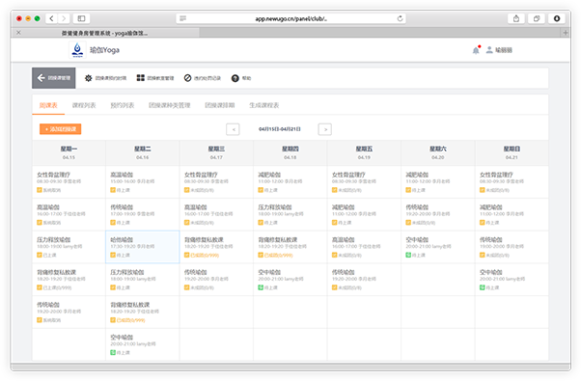Click orange status icon of Tuesday 哈他瑜伽
This screenshot has height=381, width=581.
click(x=113, y=255)
